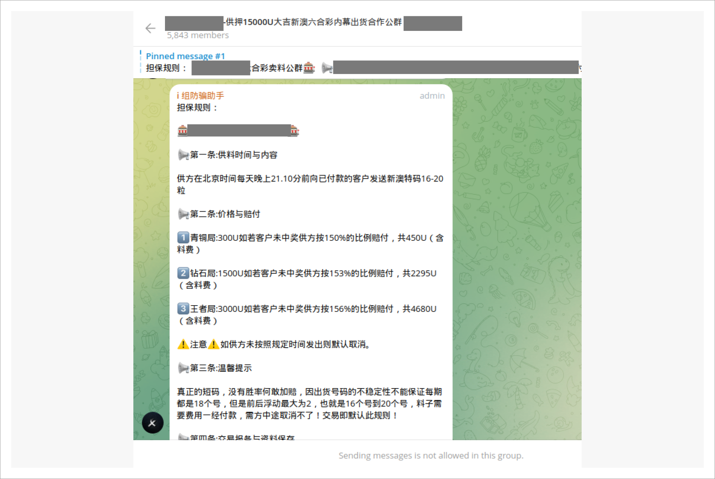Click megaphone emoji in pinned message bar

(x=327, y=68)
